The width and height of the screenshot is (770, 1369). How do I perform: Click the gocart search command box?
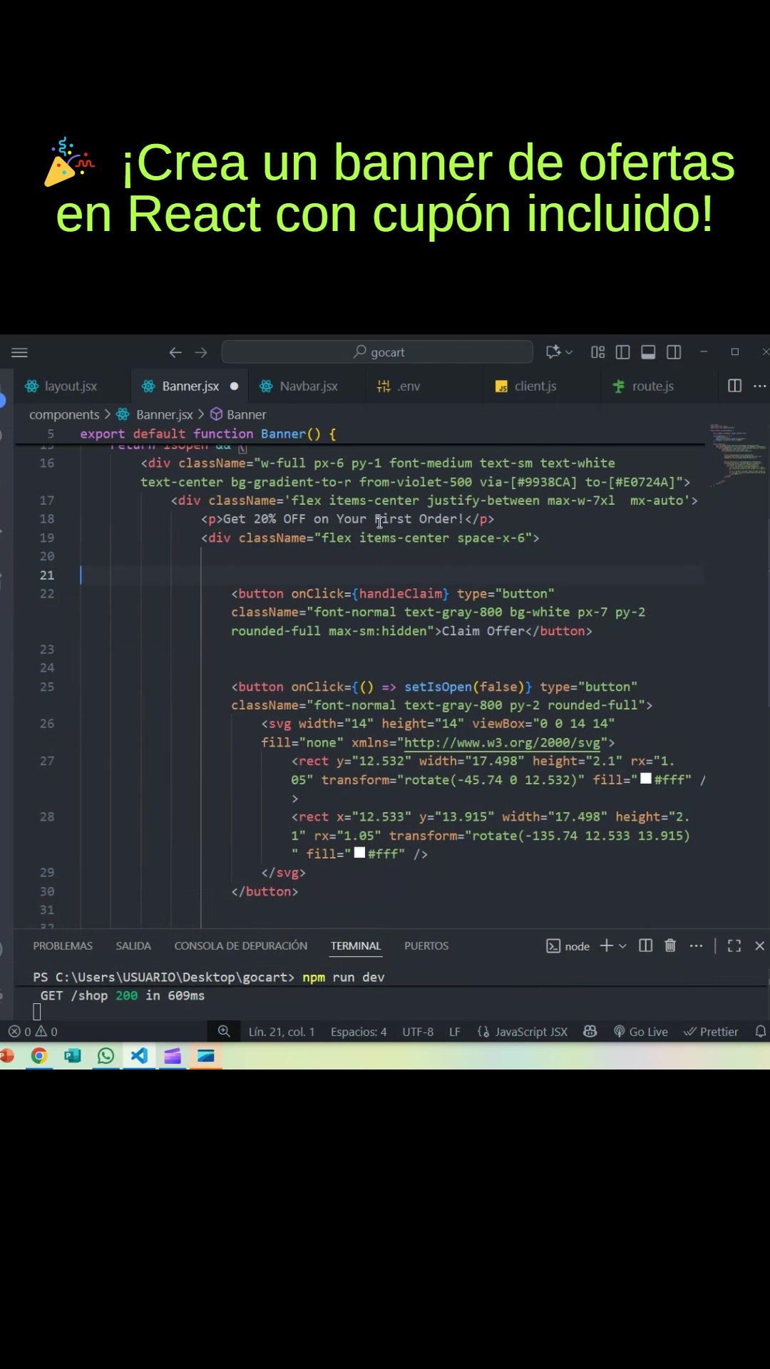click(377, 352)
